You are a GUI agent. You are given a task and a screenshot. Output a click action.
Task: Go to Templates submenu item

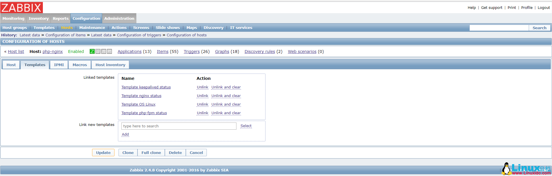(x=44, y=28)
